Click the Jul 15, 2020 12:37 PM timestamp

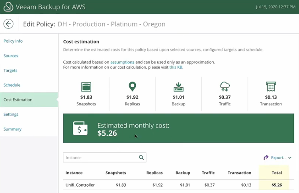coord(276,7)
